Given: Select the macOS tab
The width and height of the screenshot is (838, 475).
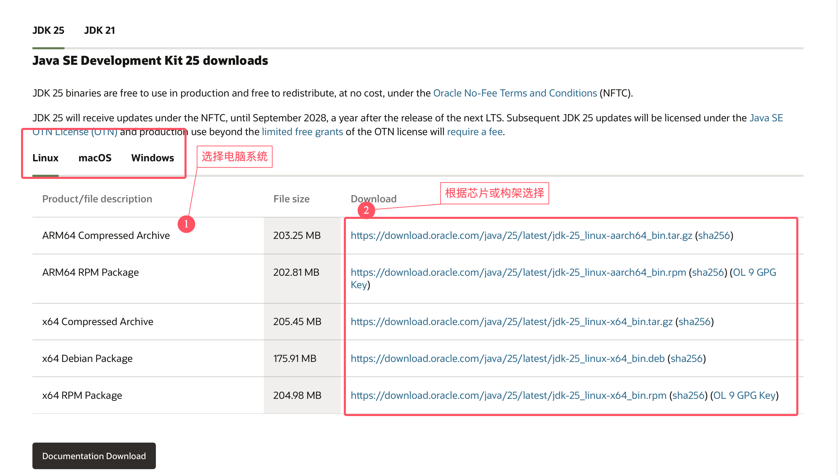Looking at the screenshot, I should [95, 158].
